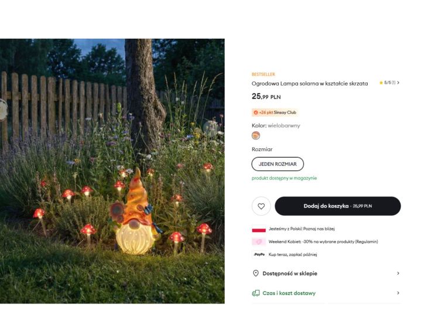The height and width of the screenshot is (334, 445).
Task: Select the JEDEN ROZMIAR size option
Action: tap(278, 164)
